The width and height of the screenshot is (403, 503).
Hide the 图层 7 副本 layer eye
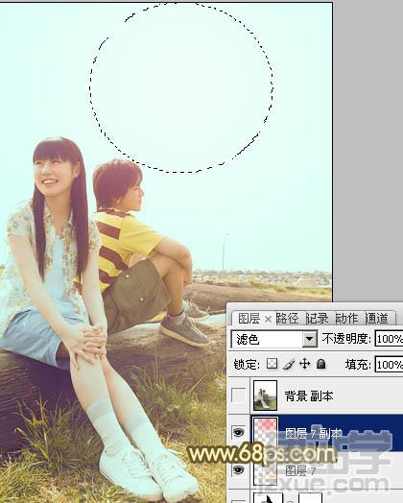pyautogui.click(x=238, y=432)
